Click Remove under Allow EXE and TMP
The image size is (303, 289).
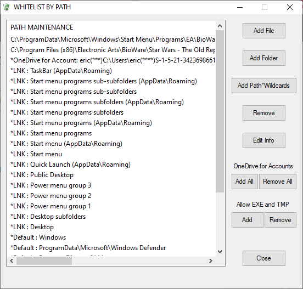(280, 220)
